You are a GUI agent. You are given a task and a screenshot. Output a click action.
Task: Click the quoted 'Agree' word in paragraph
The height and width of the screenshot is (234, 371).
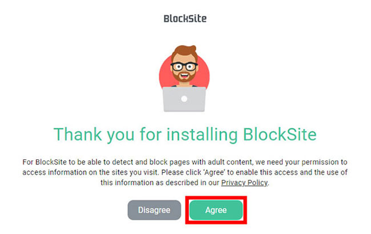click(x=214, y=172)
